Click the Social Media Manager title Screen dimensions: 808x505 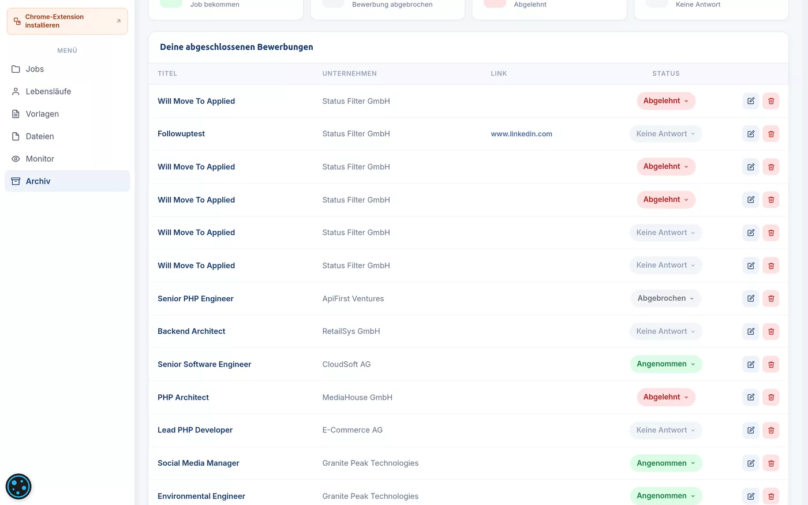199,463
